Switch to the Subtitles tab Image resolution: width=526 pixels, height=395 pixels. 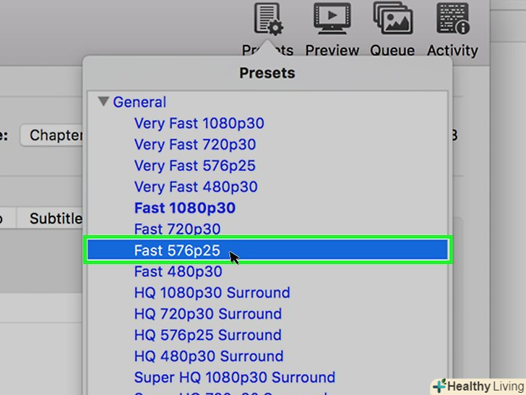point(55,218)
